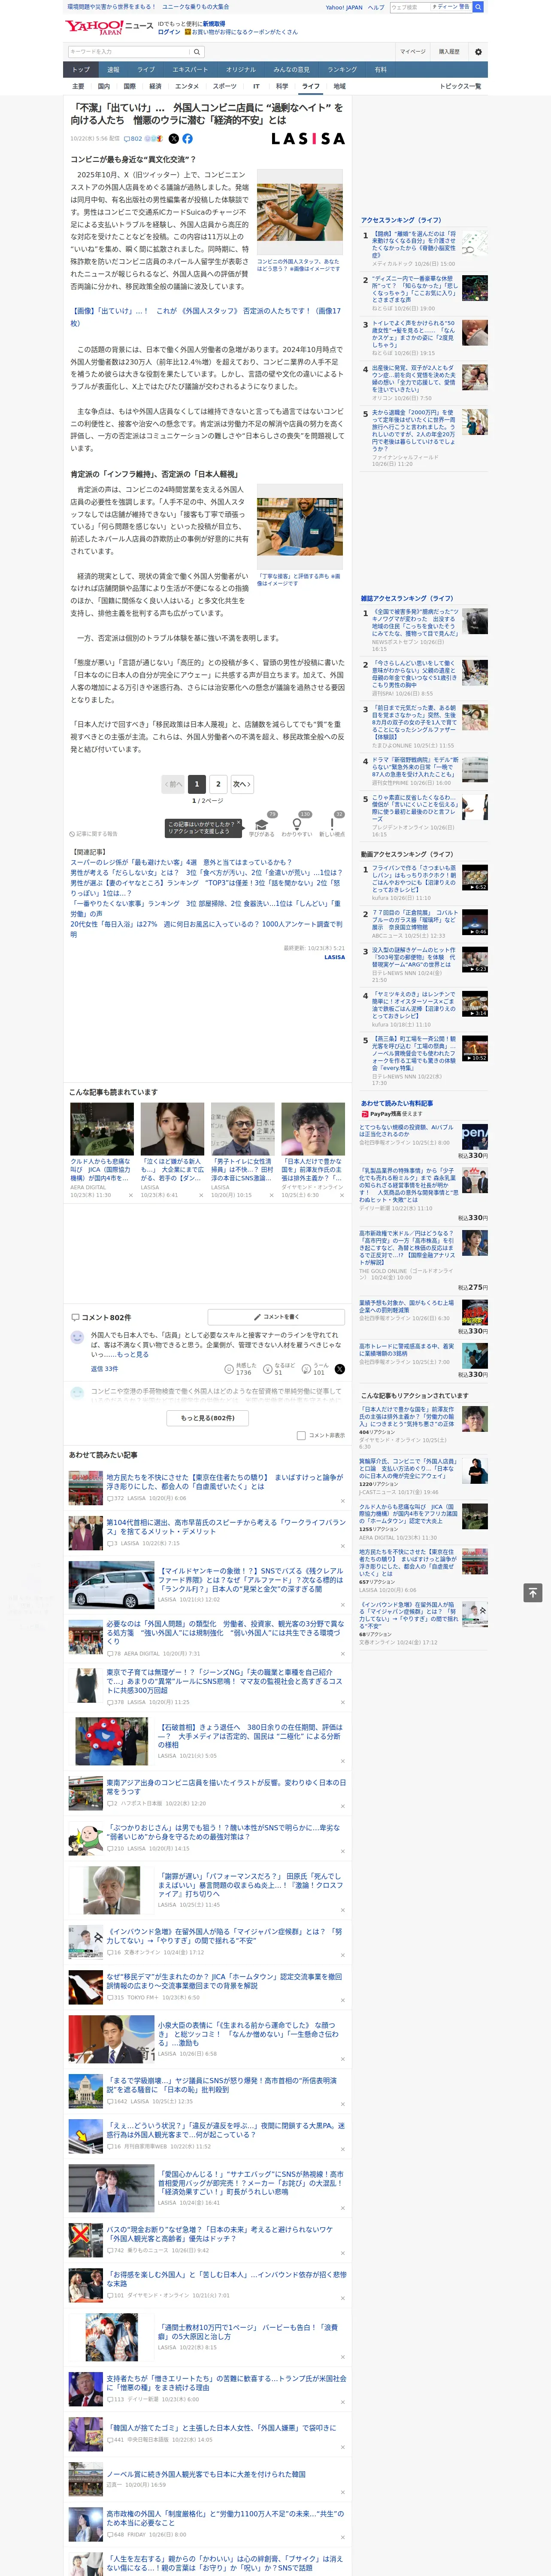This screenshot has width=551, height=2576.
Task: Open 返信 33件 replies link
Action: pyautogui.click(x=104, y=1369)
